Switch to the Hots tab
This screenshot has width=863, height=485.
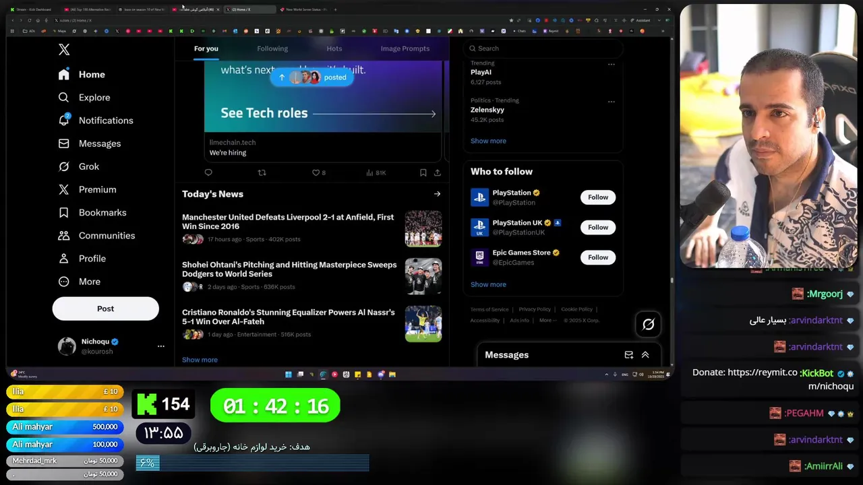(x=334, y=48)
